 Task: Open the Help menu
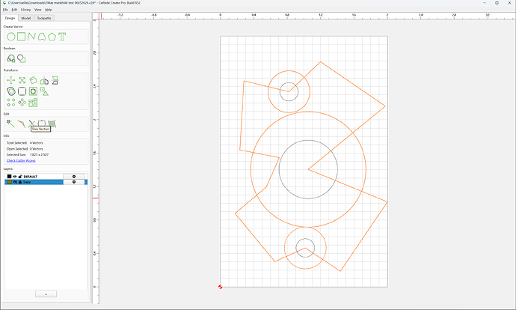click(49, 10)
